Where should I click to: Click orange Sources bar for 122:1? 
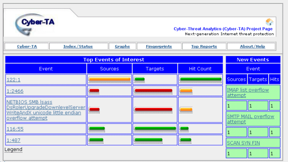point(109,79)
